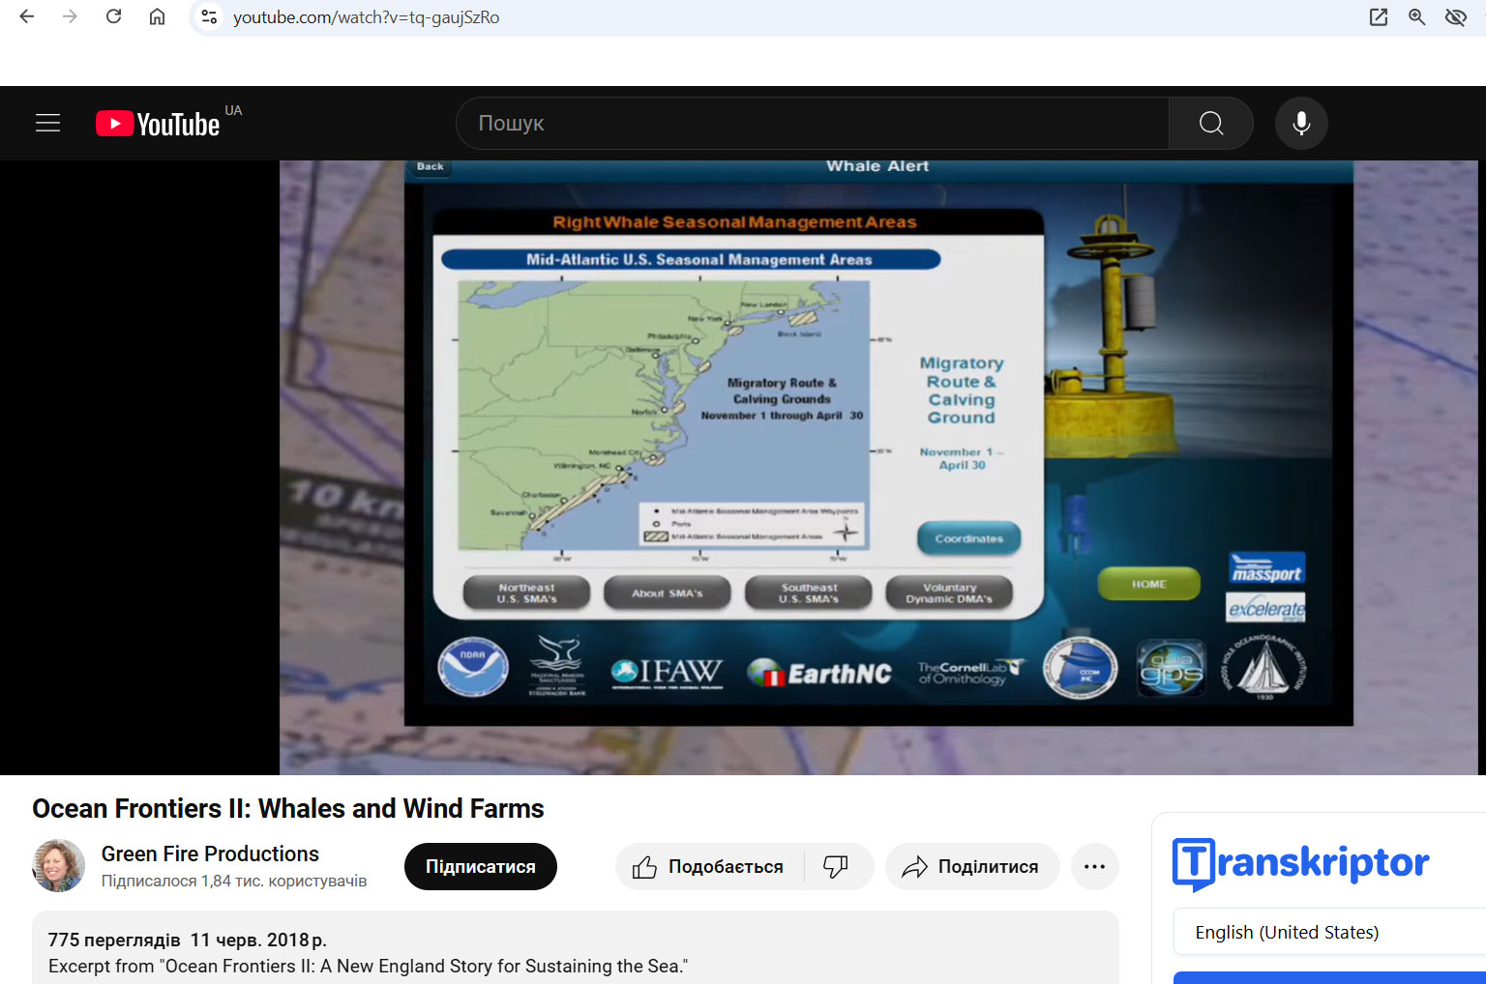Activate voice search microphone
The width and height of the screenshot is (1486, 984).
click(1301, 123)
